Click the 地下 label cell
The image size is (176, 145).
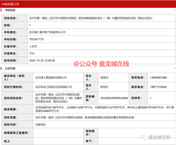(x=91, y=141)
